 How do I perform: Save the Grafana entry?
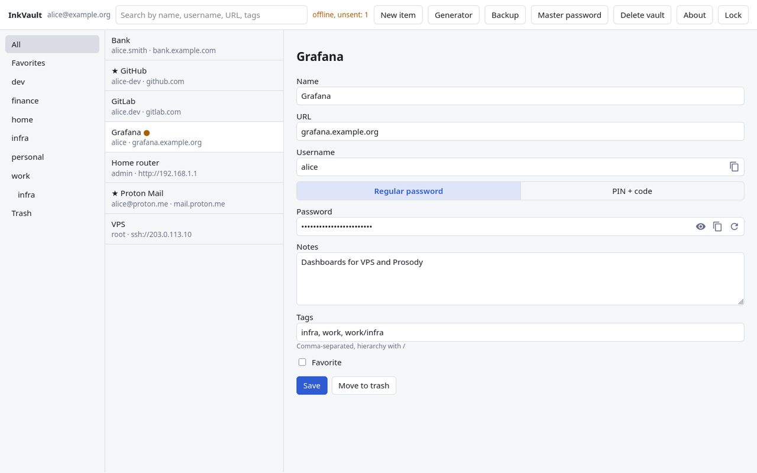[x=312, y=385]
